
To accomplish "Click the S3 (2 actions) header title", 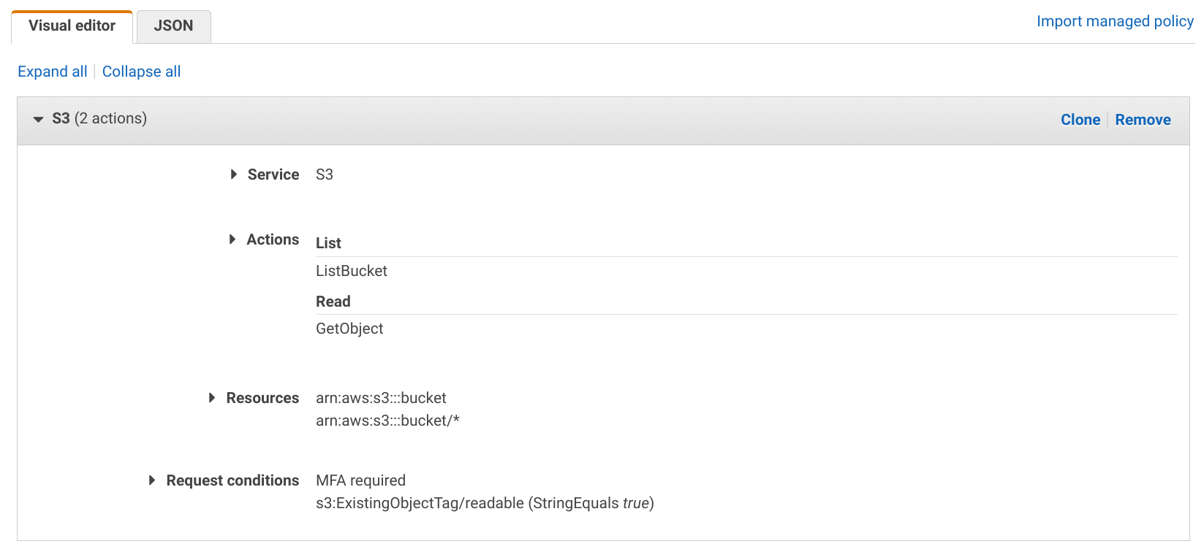I will (99, 118).
